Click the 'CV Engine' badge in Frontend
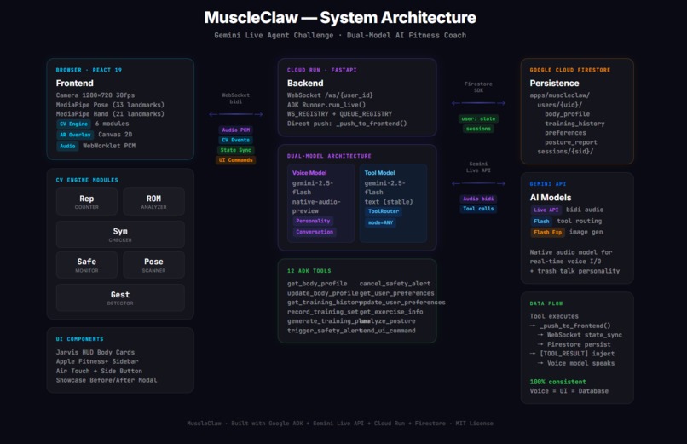Image resolution: width=687 pixels, height=444 pixels. coord(73,124)
